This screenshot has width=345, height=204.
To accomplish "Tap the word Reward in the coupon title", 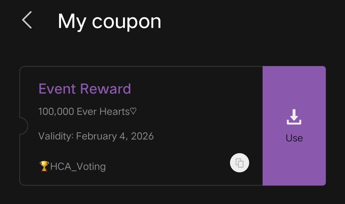I will [x=105, y=89].
